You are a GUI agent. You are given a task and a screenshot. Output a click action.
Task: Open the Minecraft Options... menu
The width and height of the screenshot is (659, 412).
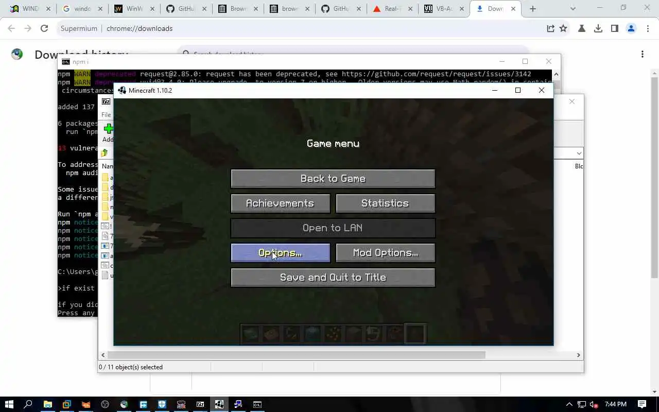tap(280, 253)
